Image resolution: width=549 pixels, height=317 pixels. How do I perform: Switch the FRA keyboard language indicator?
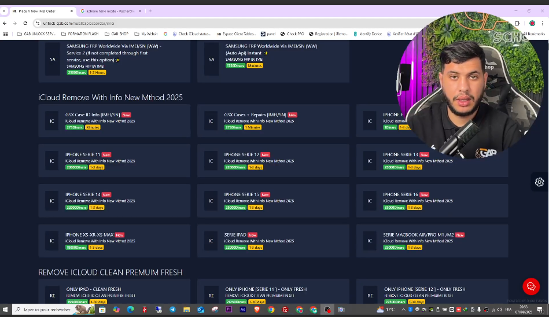pyautogui.click(x=509, y=309)
